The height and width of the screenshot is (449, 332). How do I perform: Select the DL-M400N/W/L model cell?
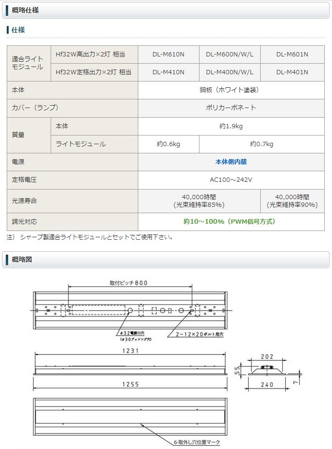(229, 72)
